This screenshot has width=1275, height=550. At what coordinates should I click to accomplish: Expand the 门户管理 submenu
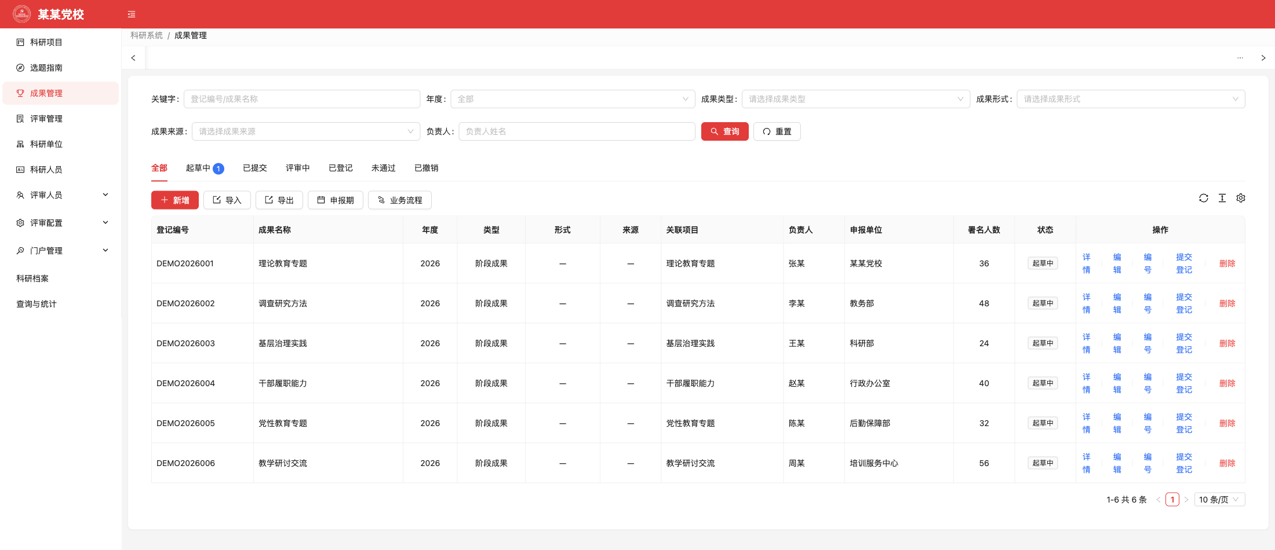pos(61,251)
